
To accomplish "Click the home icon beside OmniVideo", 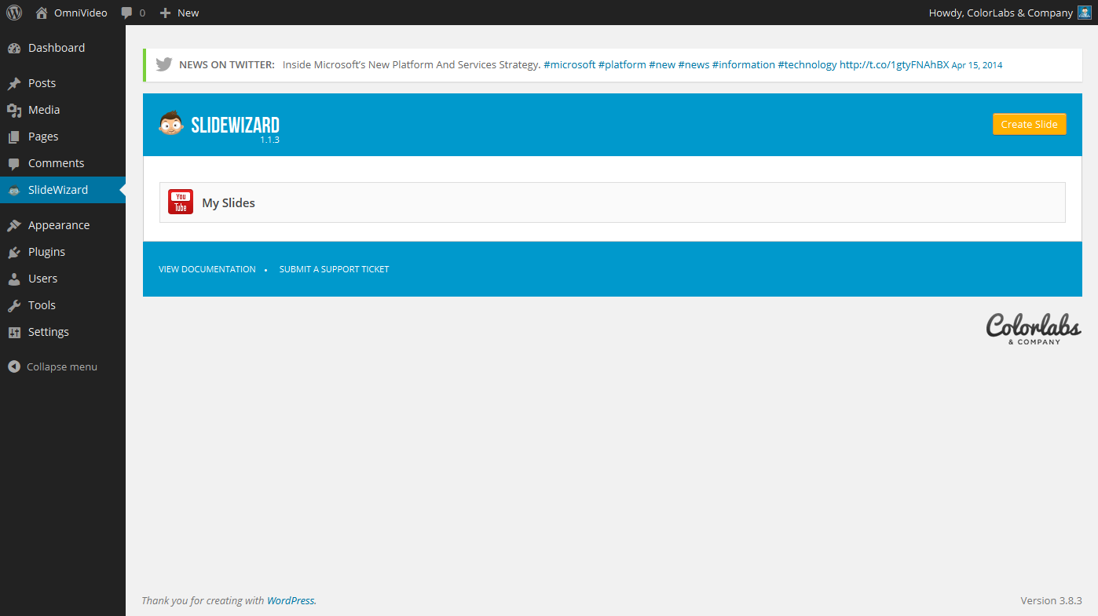I will pyautogui.click(x=42, y=13).
